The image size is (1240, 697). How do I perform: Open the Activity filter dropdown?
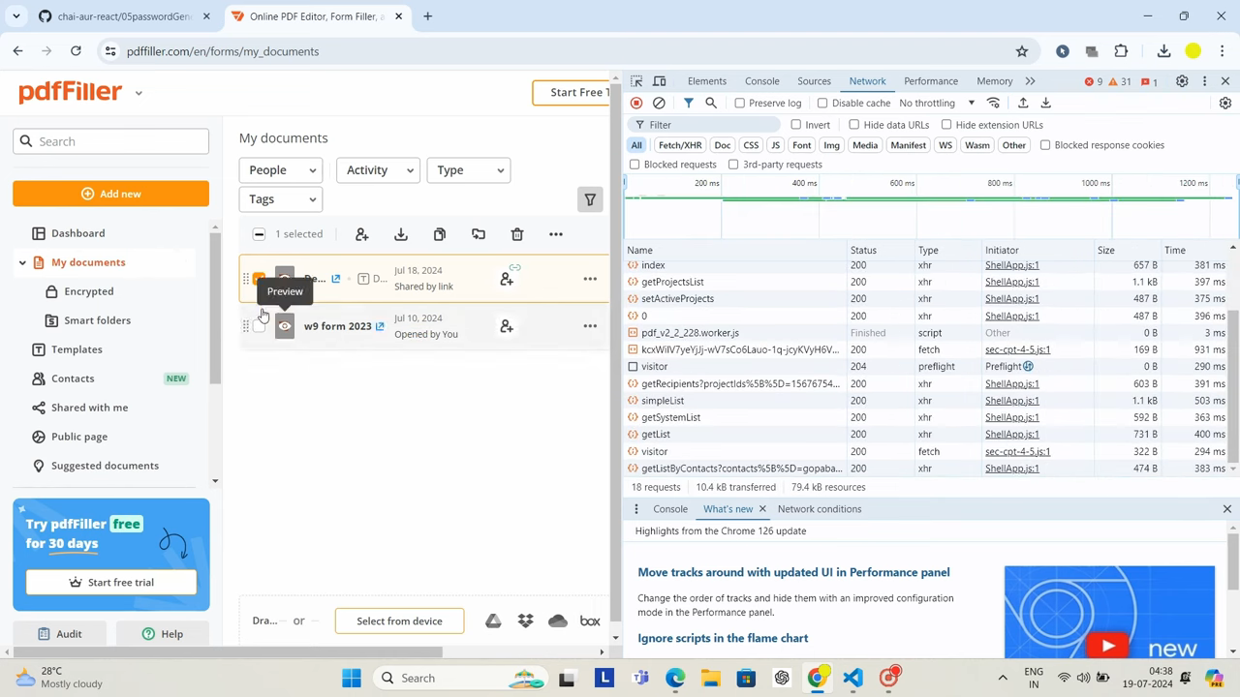click(378, 170)
